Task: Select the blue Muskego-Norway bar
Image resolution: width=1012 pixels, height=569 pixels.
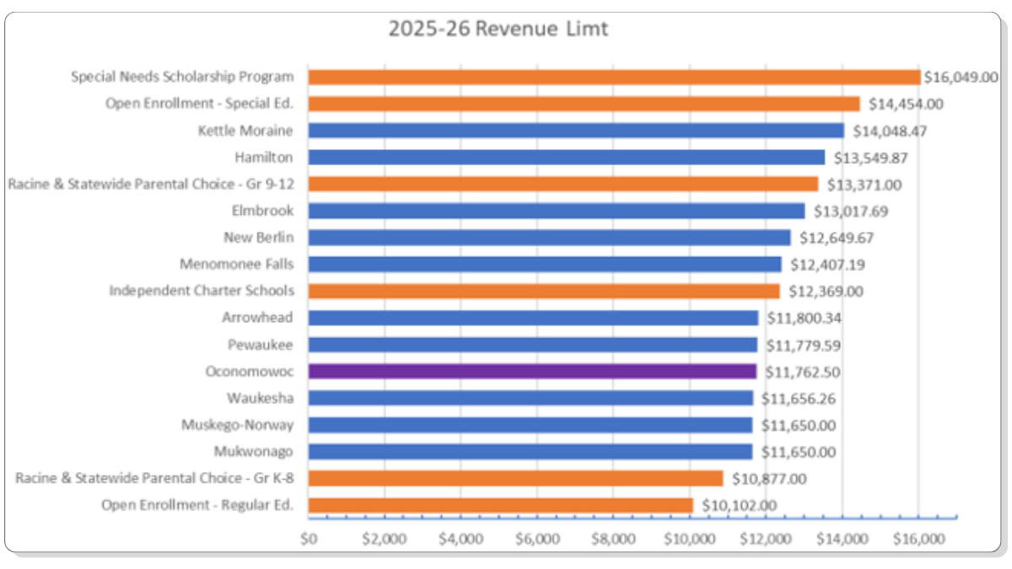Action: pyautogui.click(x=530, y=425)
